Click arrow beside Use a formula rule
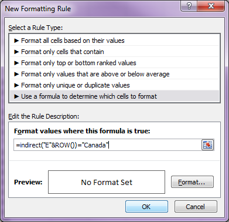This screenshot has width=229, height=222. pos(16,96)
